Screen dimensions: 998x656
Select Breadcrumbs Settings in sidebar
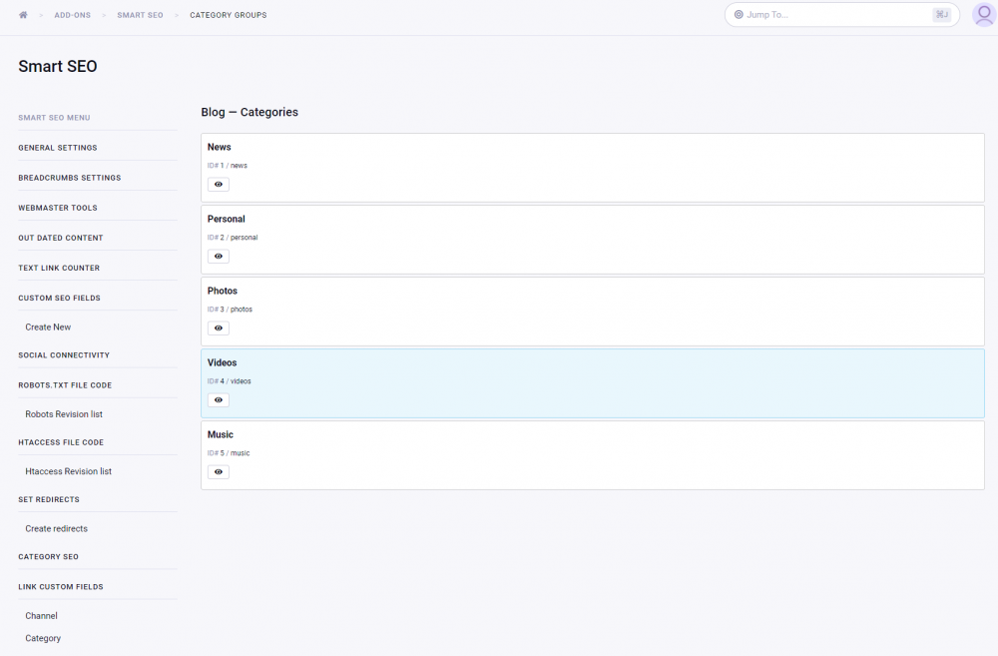[67, 177]
